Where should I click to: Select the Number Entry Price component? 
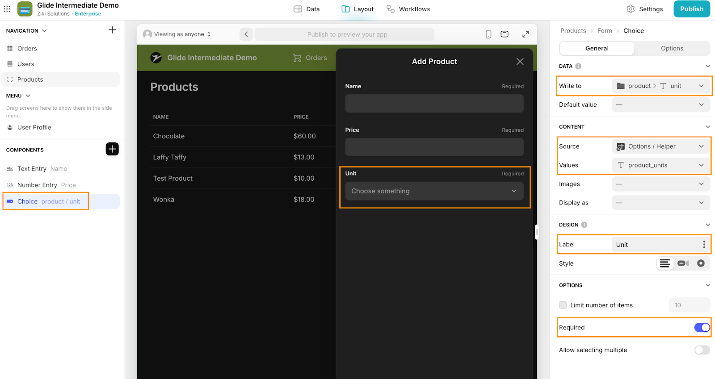click(x=61, y=185)
